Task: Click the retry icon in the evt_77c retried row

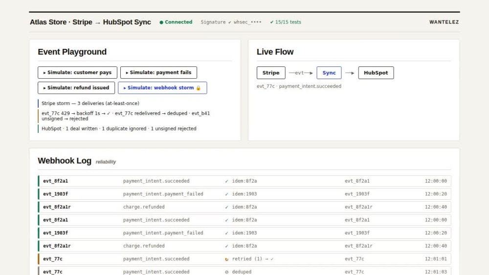Action: (227, 259)
